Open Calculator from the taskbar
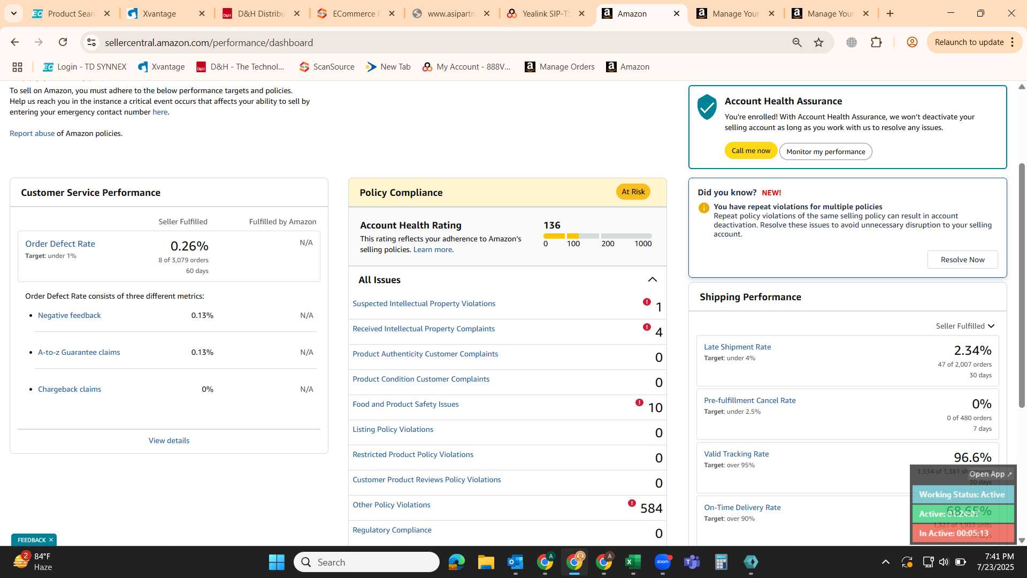Screen dimensions: 1027x578 tap(721, 562)
